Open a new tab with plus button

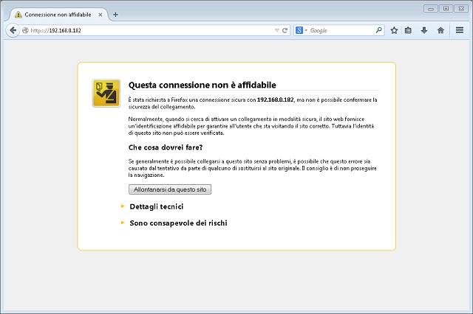coord(115,14)
